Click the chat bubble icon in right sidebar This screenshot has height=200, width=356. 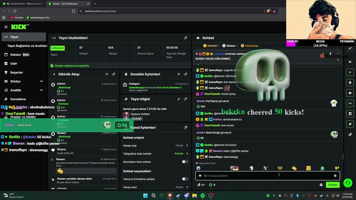pos(350,93)
